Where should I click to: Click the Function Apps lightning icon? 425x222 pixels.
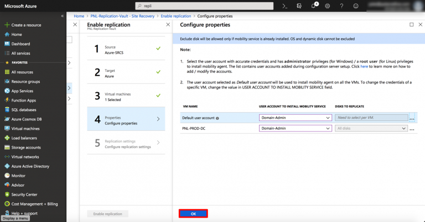(x=7, y=100)
